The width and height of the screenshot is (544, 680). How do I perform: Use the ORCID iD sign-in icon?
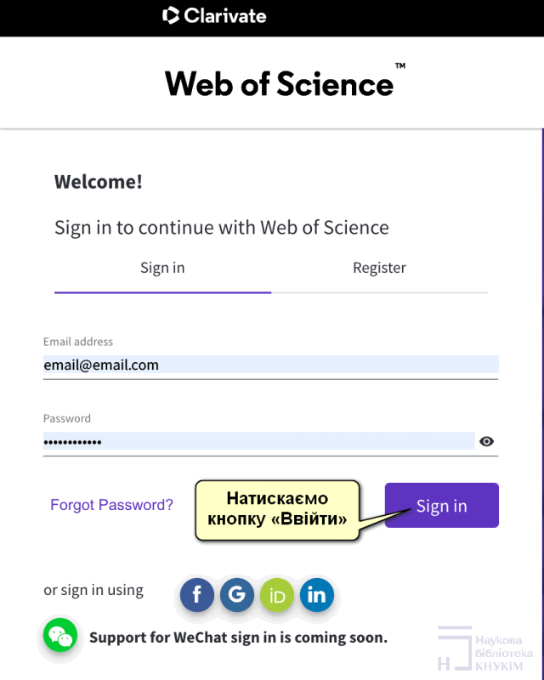point(277,596)
